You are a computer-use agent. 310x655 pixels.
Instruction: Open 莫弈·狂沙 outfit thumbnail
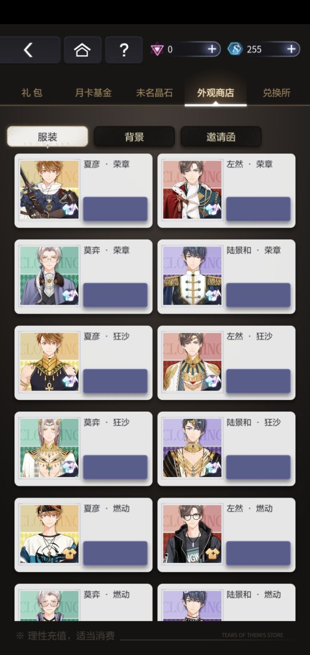[50, 448]
